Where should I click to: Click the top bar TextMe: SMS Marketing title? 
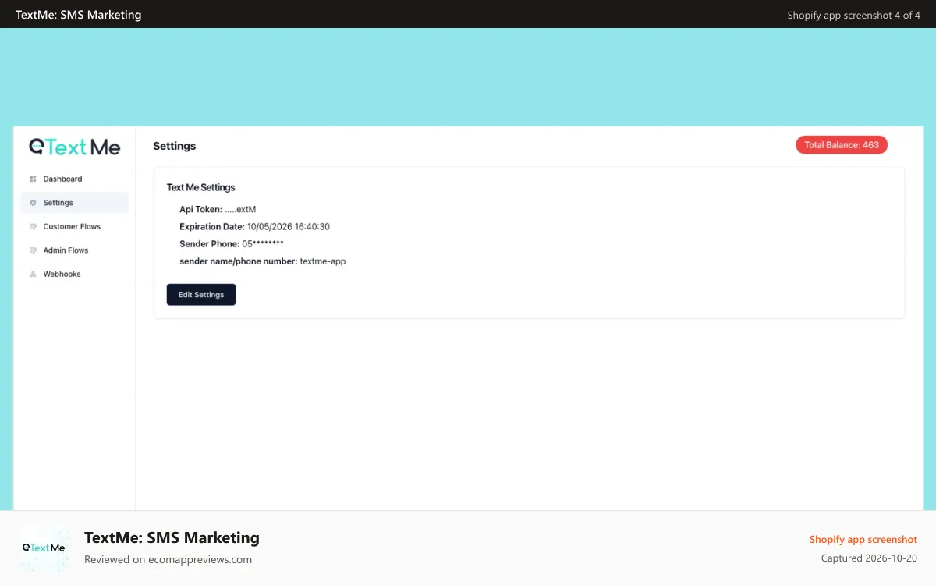[79, 14]
